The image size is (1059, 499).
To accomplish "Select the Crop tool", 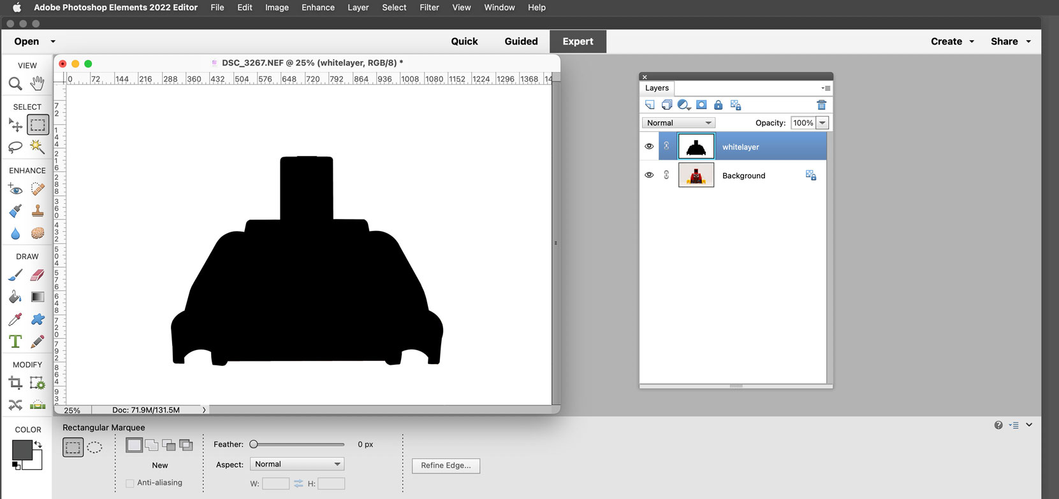I will (15, 383).
